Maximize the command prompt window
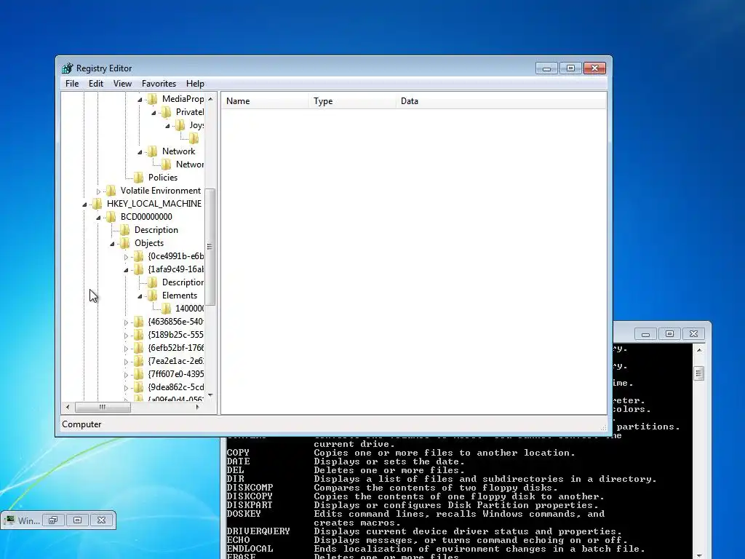Screen dimensions: 745x559 pyautogui.click(x=669, y=334)
